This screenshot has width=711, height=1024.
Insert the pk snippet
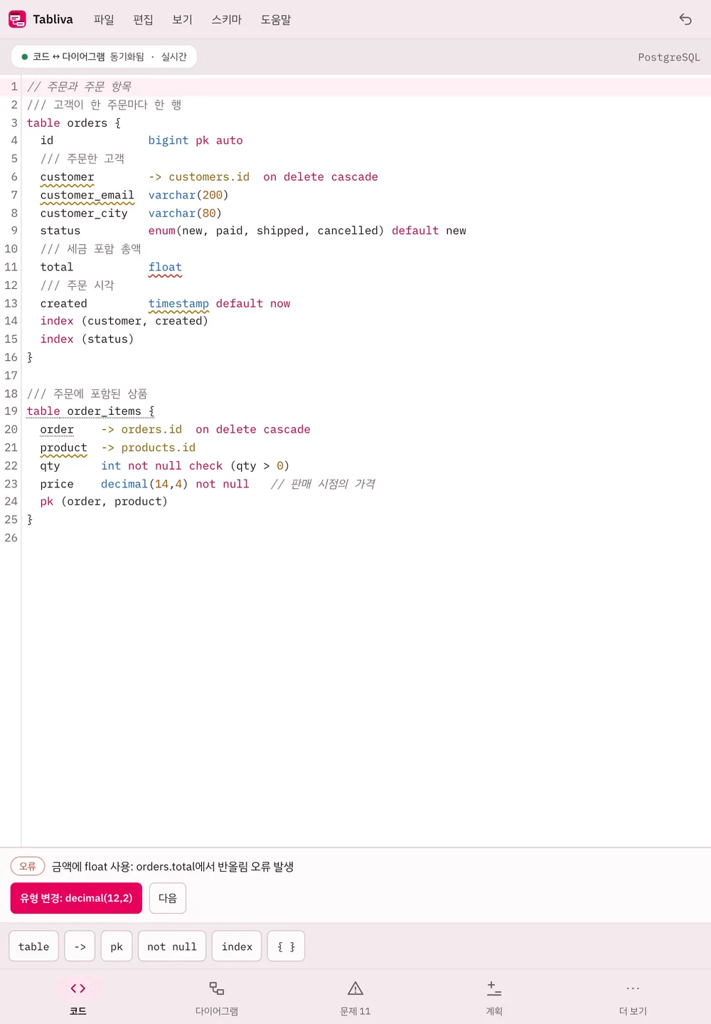[117, 946]
